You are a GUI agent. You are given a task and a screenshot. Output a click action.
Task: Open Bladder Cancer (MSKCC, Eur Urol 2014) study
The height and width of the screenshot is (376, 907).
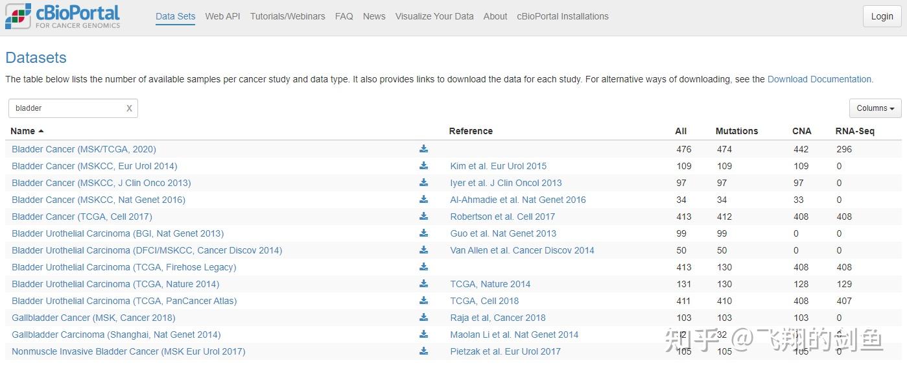point(94,166)
